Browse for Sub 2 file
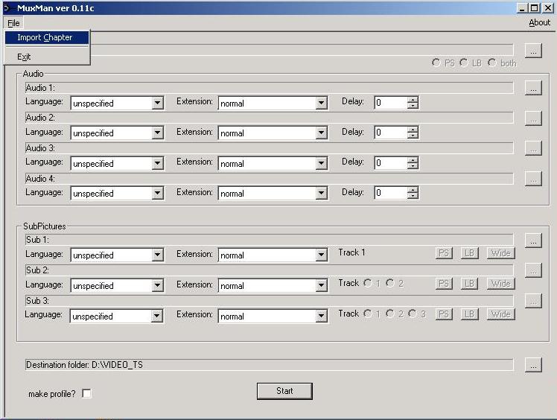Viewport: 557px width, 420px height. 533,270
